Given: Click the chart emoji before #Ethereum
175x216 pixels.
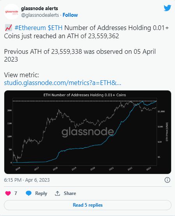Looking at the screenshot, I should [x=9, y=28].
